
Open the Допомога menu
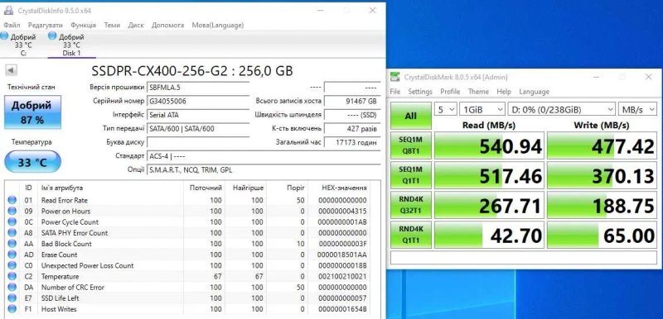(168, 26)
